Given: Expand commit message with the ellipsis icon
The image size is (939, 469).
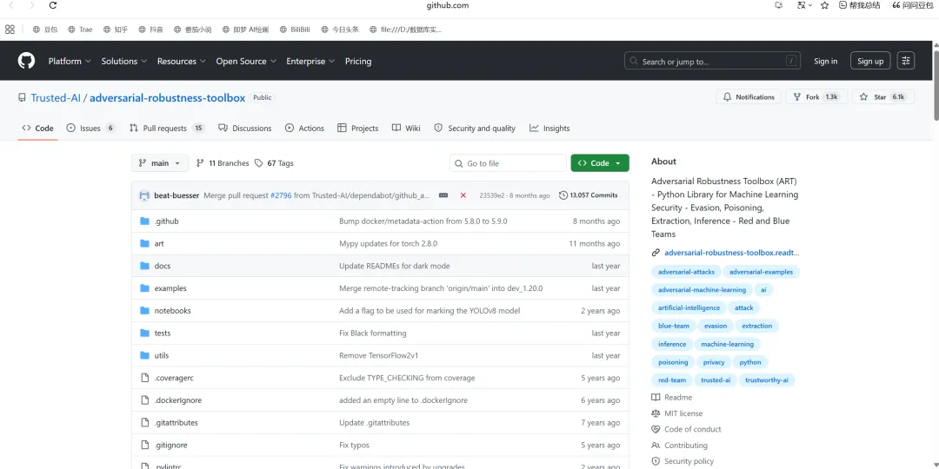Looking at the screenshot, I should point(443,195).
